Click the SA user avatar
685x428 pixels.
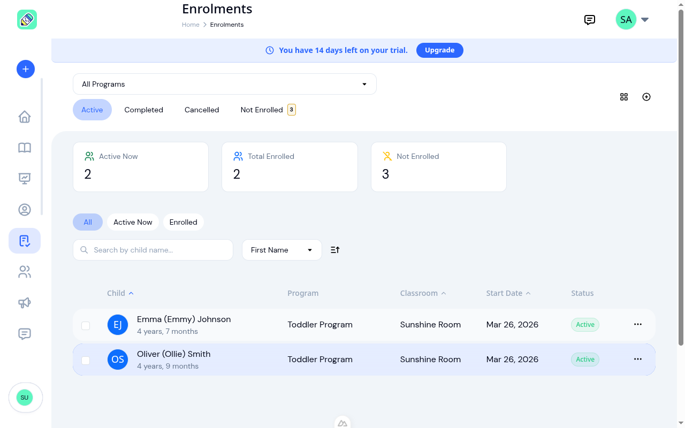pos(626,20)
